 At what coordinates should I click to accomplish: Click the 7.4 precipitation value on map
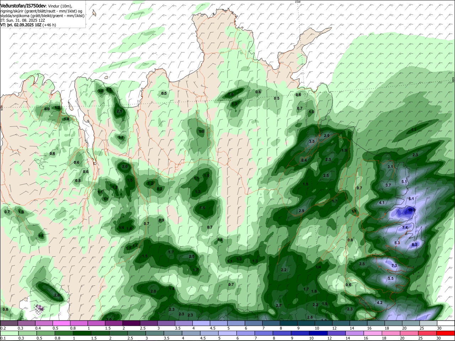(405, 227)
